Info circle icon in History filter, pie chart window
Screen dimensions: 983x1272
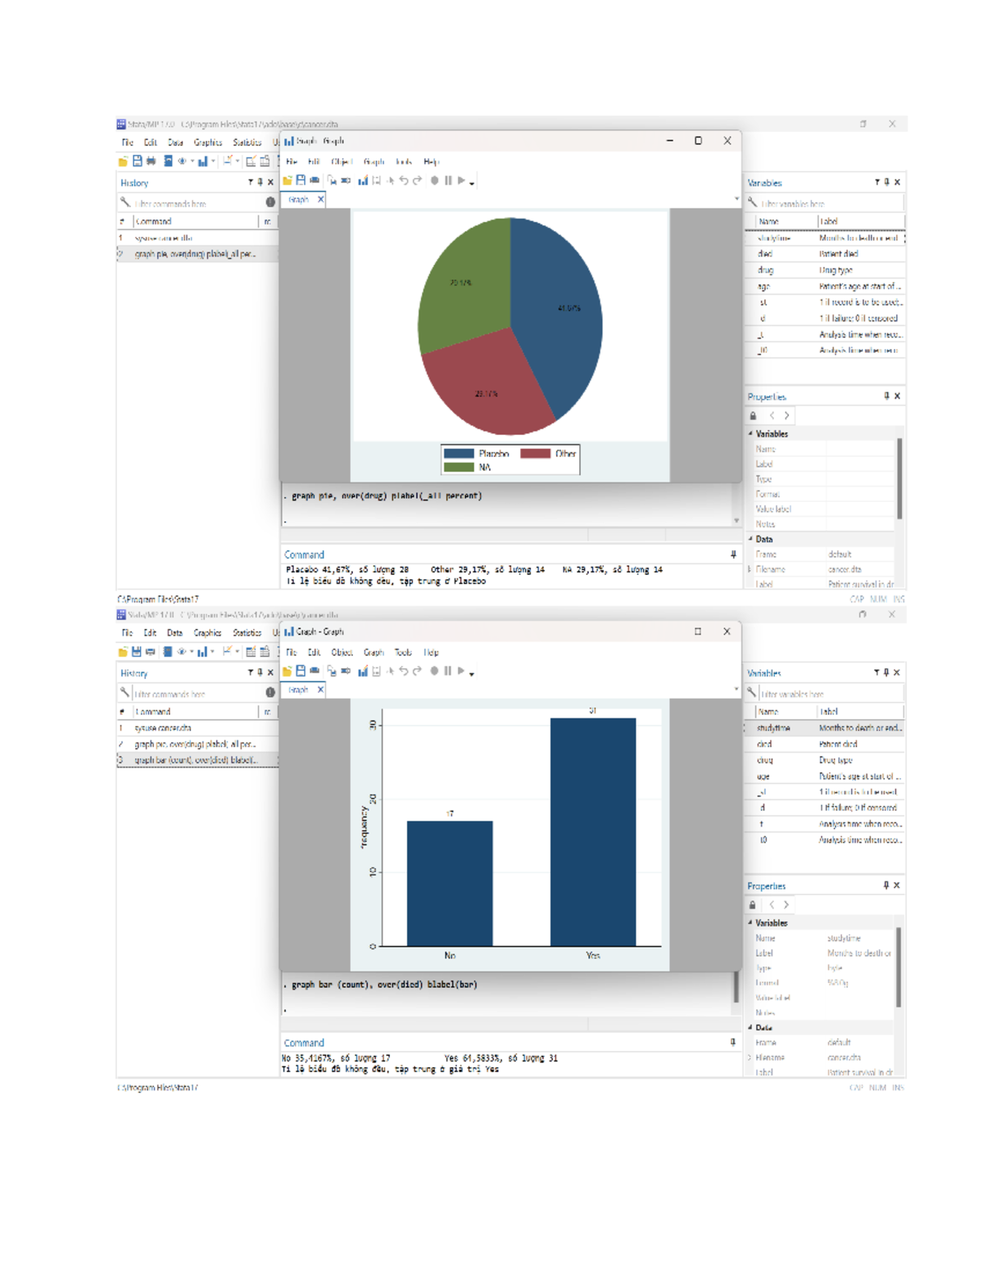coord(270,202)
